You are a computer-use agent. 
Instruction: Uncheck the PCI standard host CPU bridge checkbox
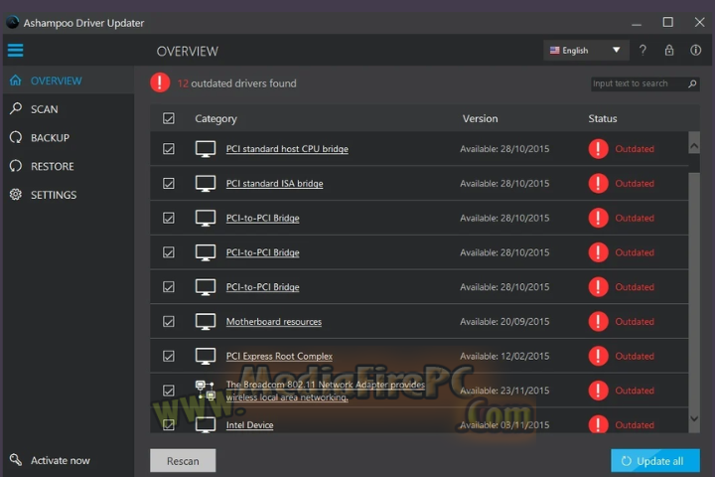[x=169, y=149]
